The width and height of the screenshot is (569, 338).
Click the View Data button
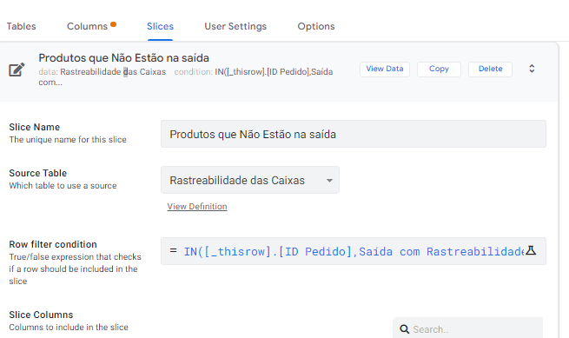[x=385, y=69]
